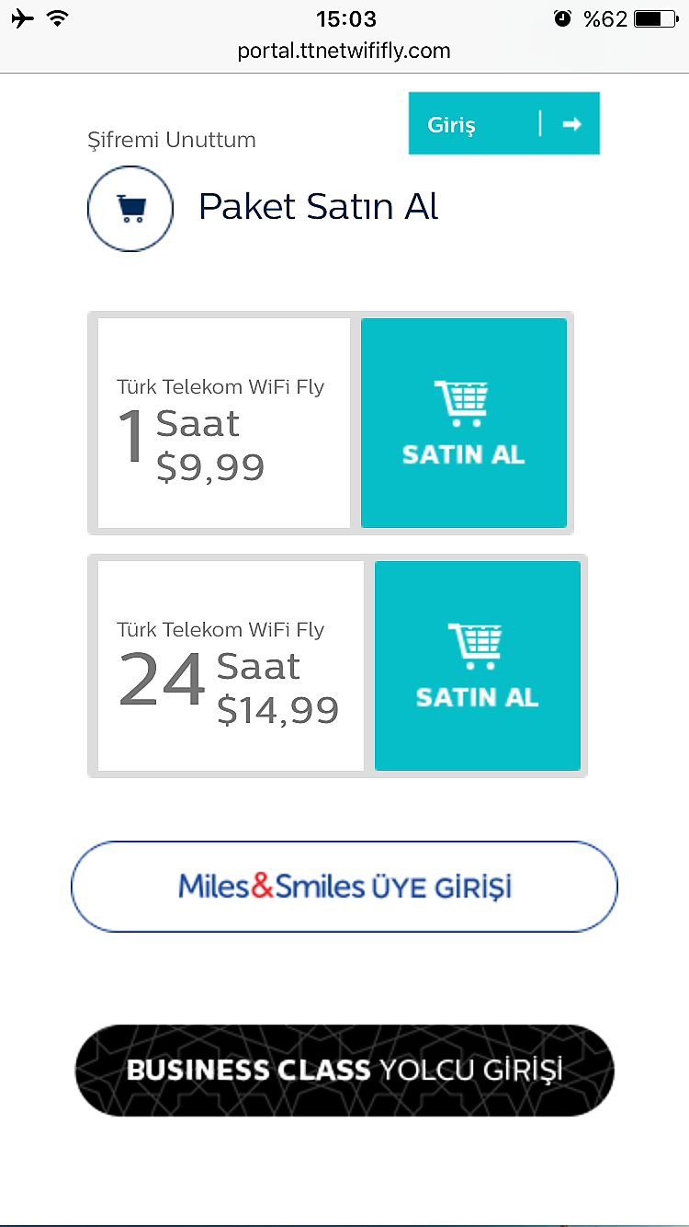Buy the 24 Saat package via SATIN AL
Viewport: 689px width, 1227px height.
[x=478, y=666]
